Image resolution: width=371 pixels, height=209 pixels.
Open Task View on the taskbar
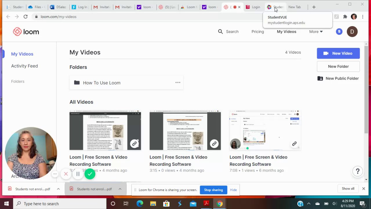click(x=126, y=203)
